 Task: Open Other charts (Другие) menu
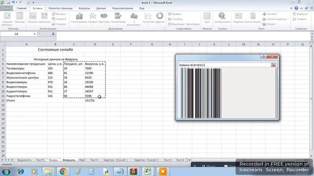pos(160,18)
